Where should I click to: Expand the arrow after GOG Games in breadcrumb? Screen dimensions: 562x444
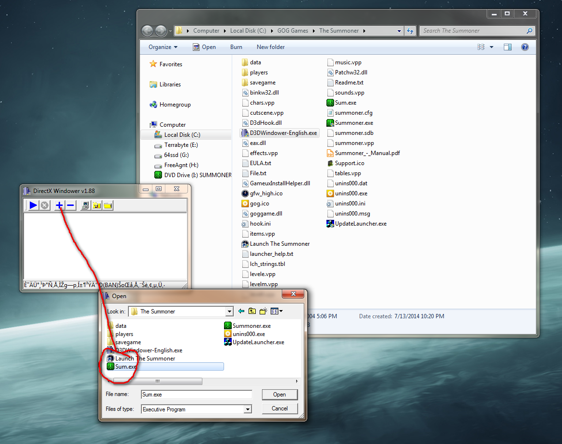pos(314,31)
